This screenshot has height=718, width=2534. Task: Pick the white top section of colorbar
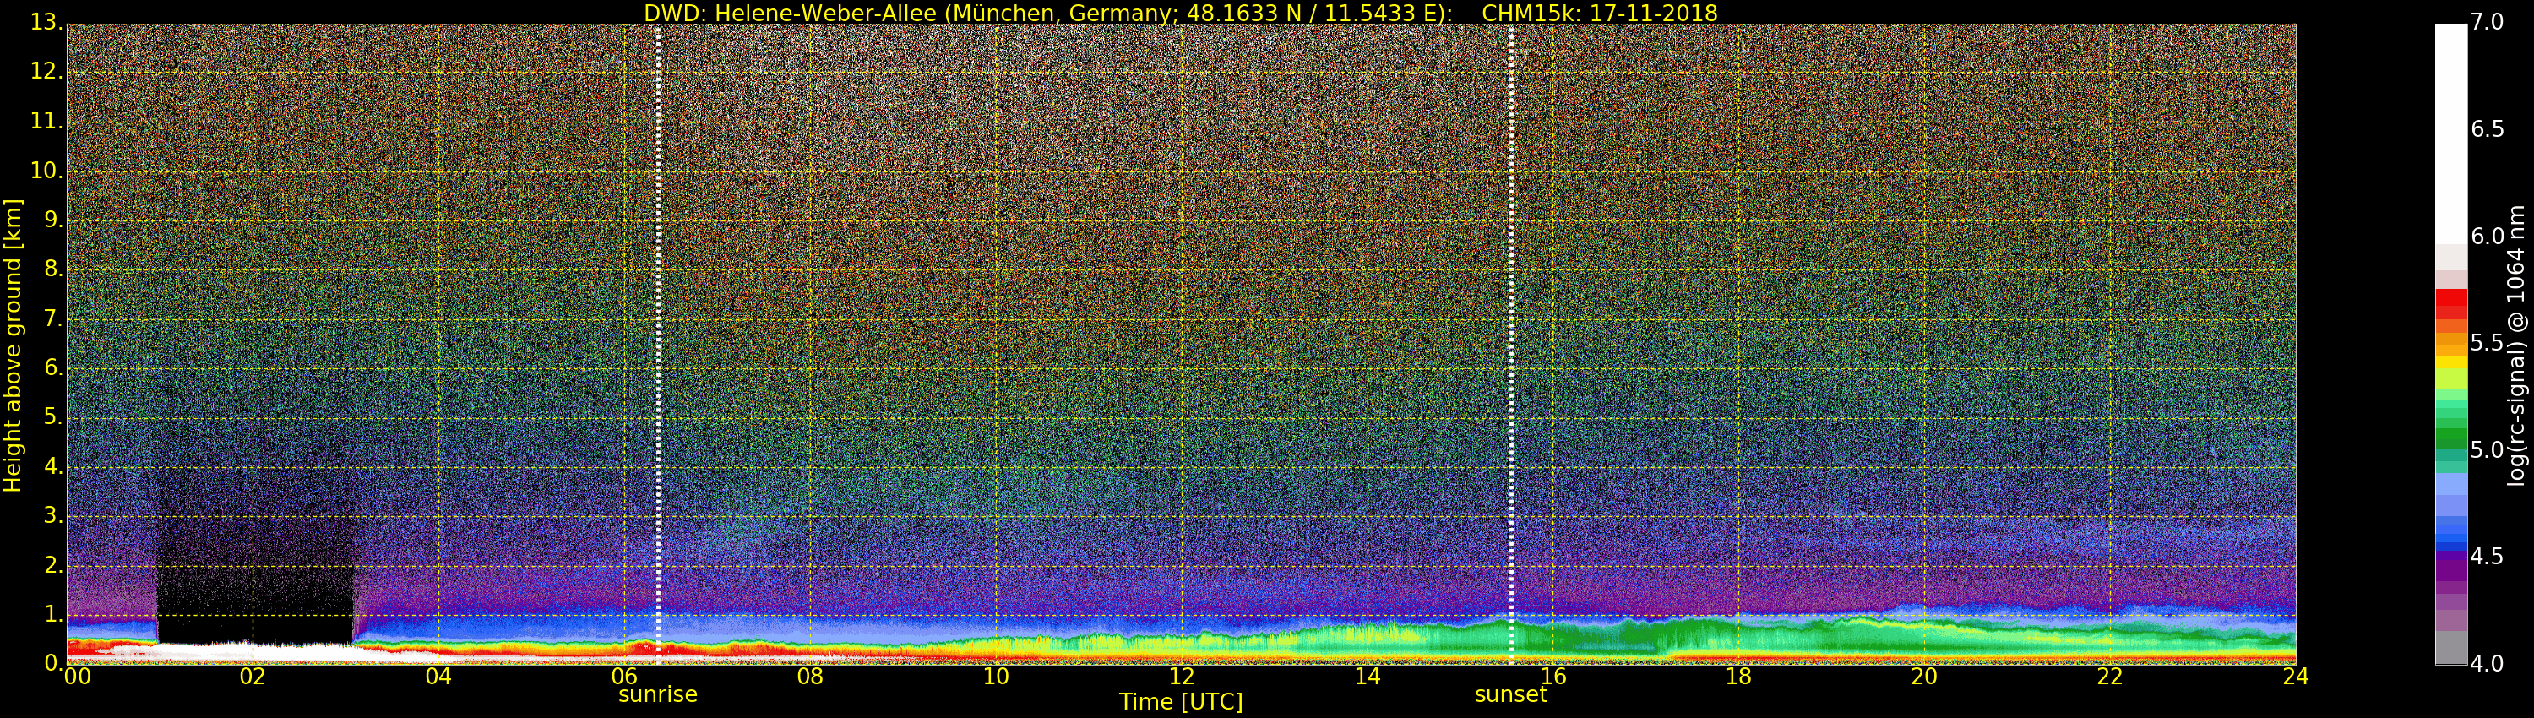coord(2450,128)
